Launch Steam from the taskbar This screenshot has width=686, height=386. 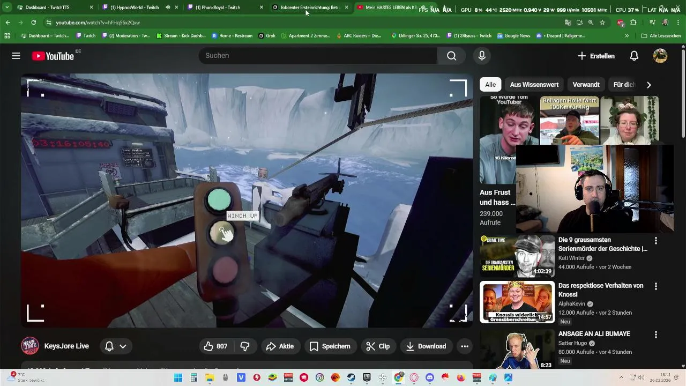pos(351,377)
